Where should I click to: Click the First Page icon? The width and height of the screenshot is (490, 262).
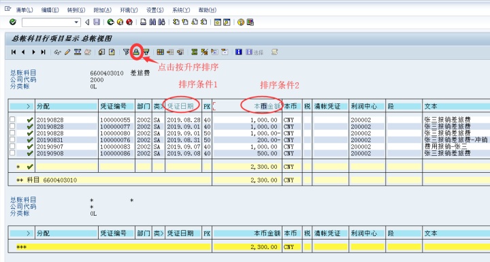[176, 22]
